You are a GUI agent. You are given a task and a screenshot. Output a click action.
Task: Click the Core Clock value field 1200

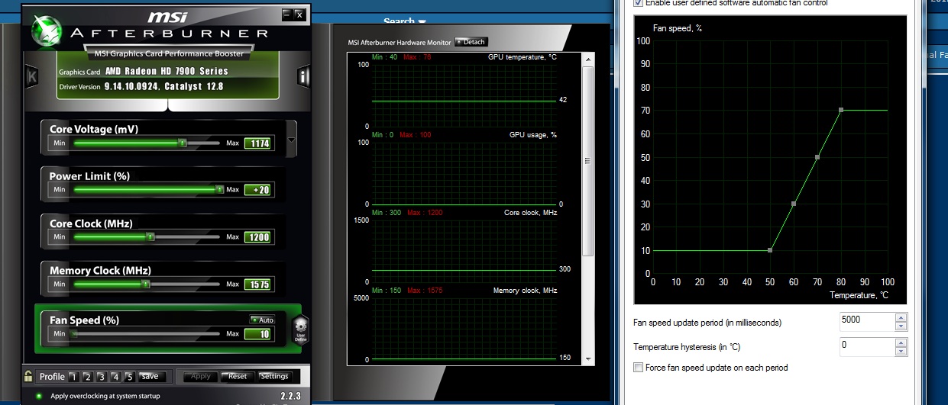(258, 237)
